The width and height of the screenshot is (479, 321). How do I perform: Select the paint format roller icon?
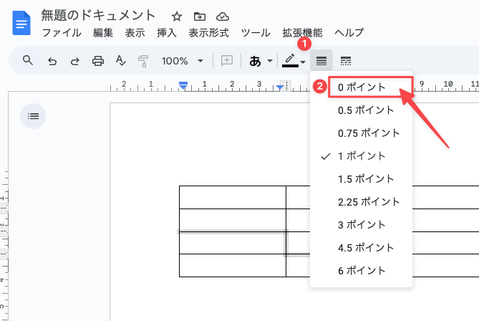coord(142,61)
